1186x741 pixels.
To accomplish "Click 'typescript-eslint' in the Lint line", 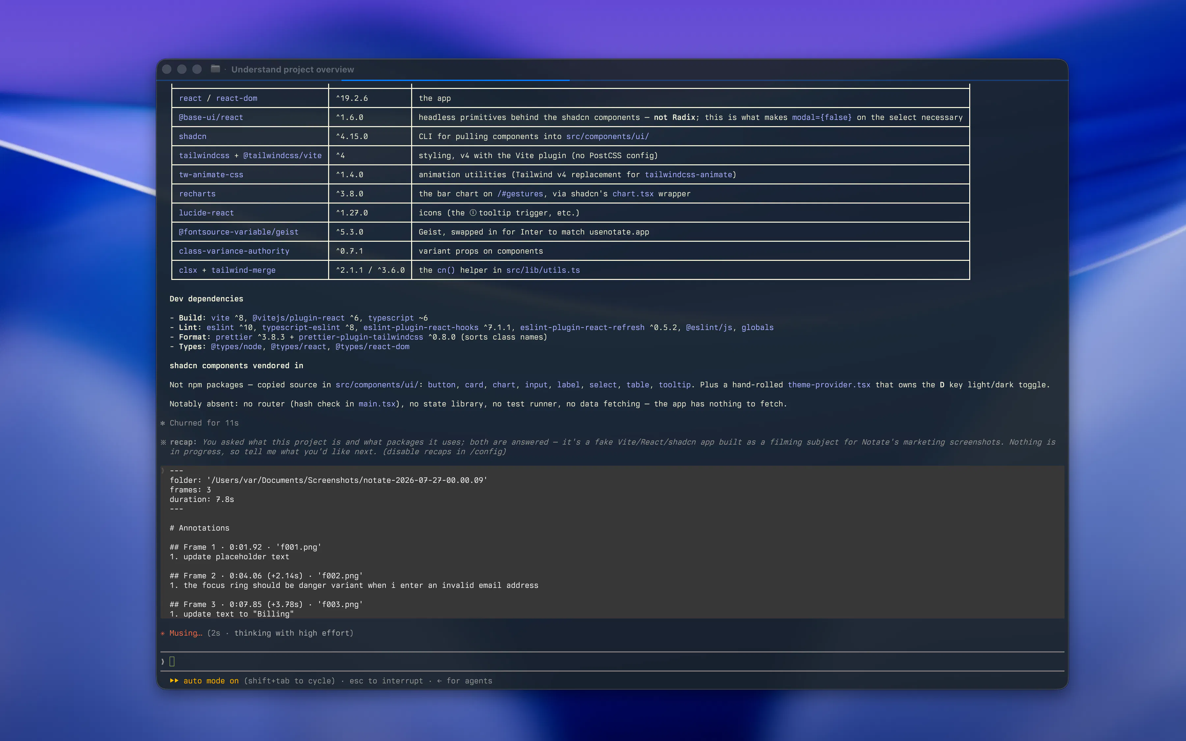I will coord(300,327).
